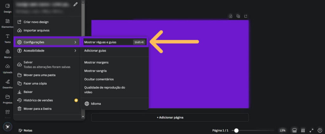Click the pencil icon to rename design
The image size is (325, 134).
[x=75, y=4]
